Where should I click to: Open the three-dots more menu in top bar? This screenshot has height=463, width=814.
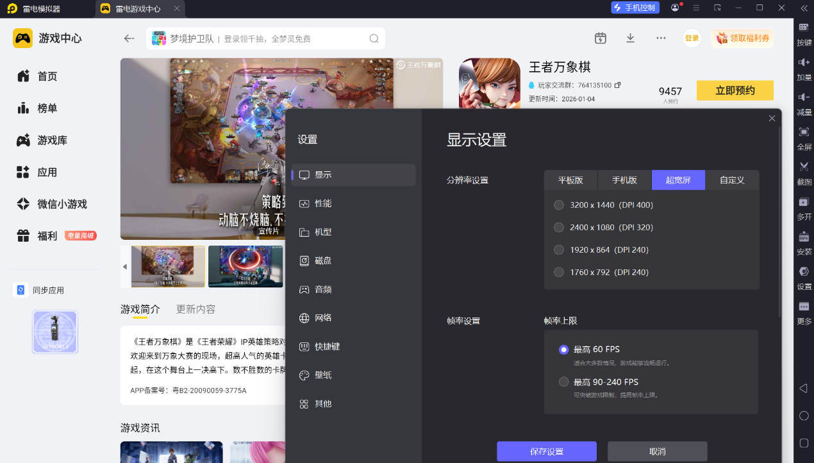pos(661,38)
